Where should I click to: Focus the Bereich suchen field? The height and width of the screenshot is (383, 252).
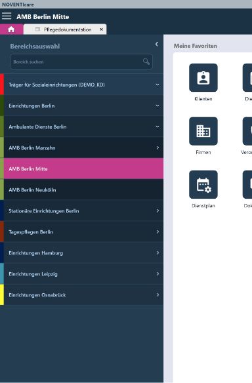pyautogui.click(x=81, y=62)
